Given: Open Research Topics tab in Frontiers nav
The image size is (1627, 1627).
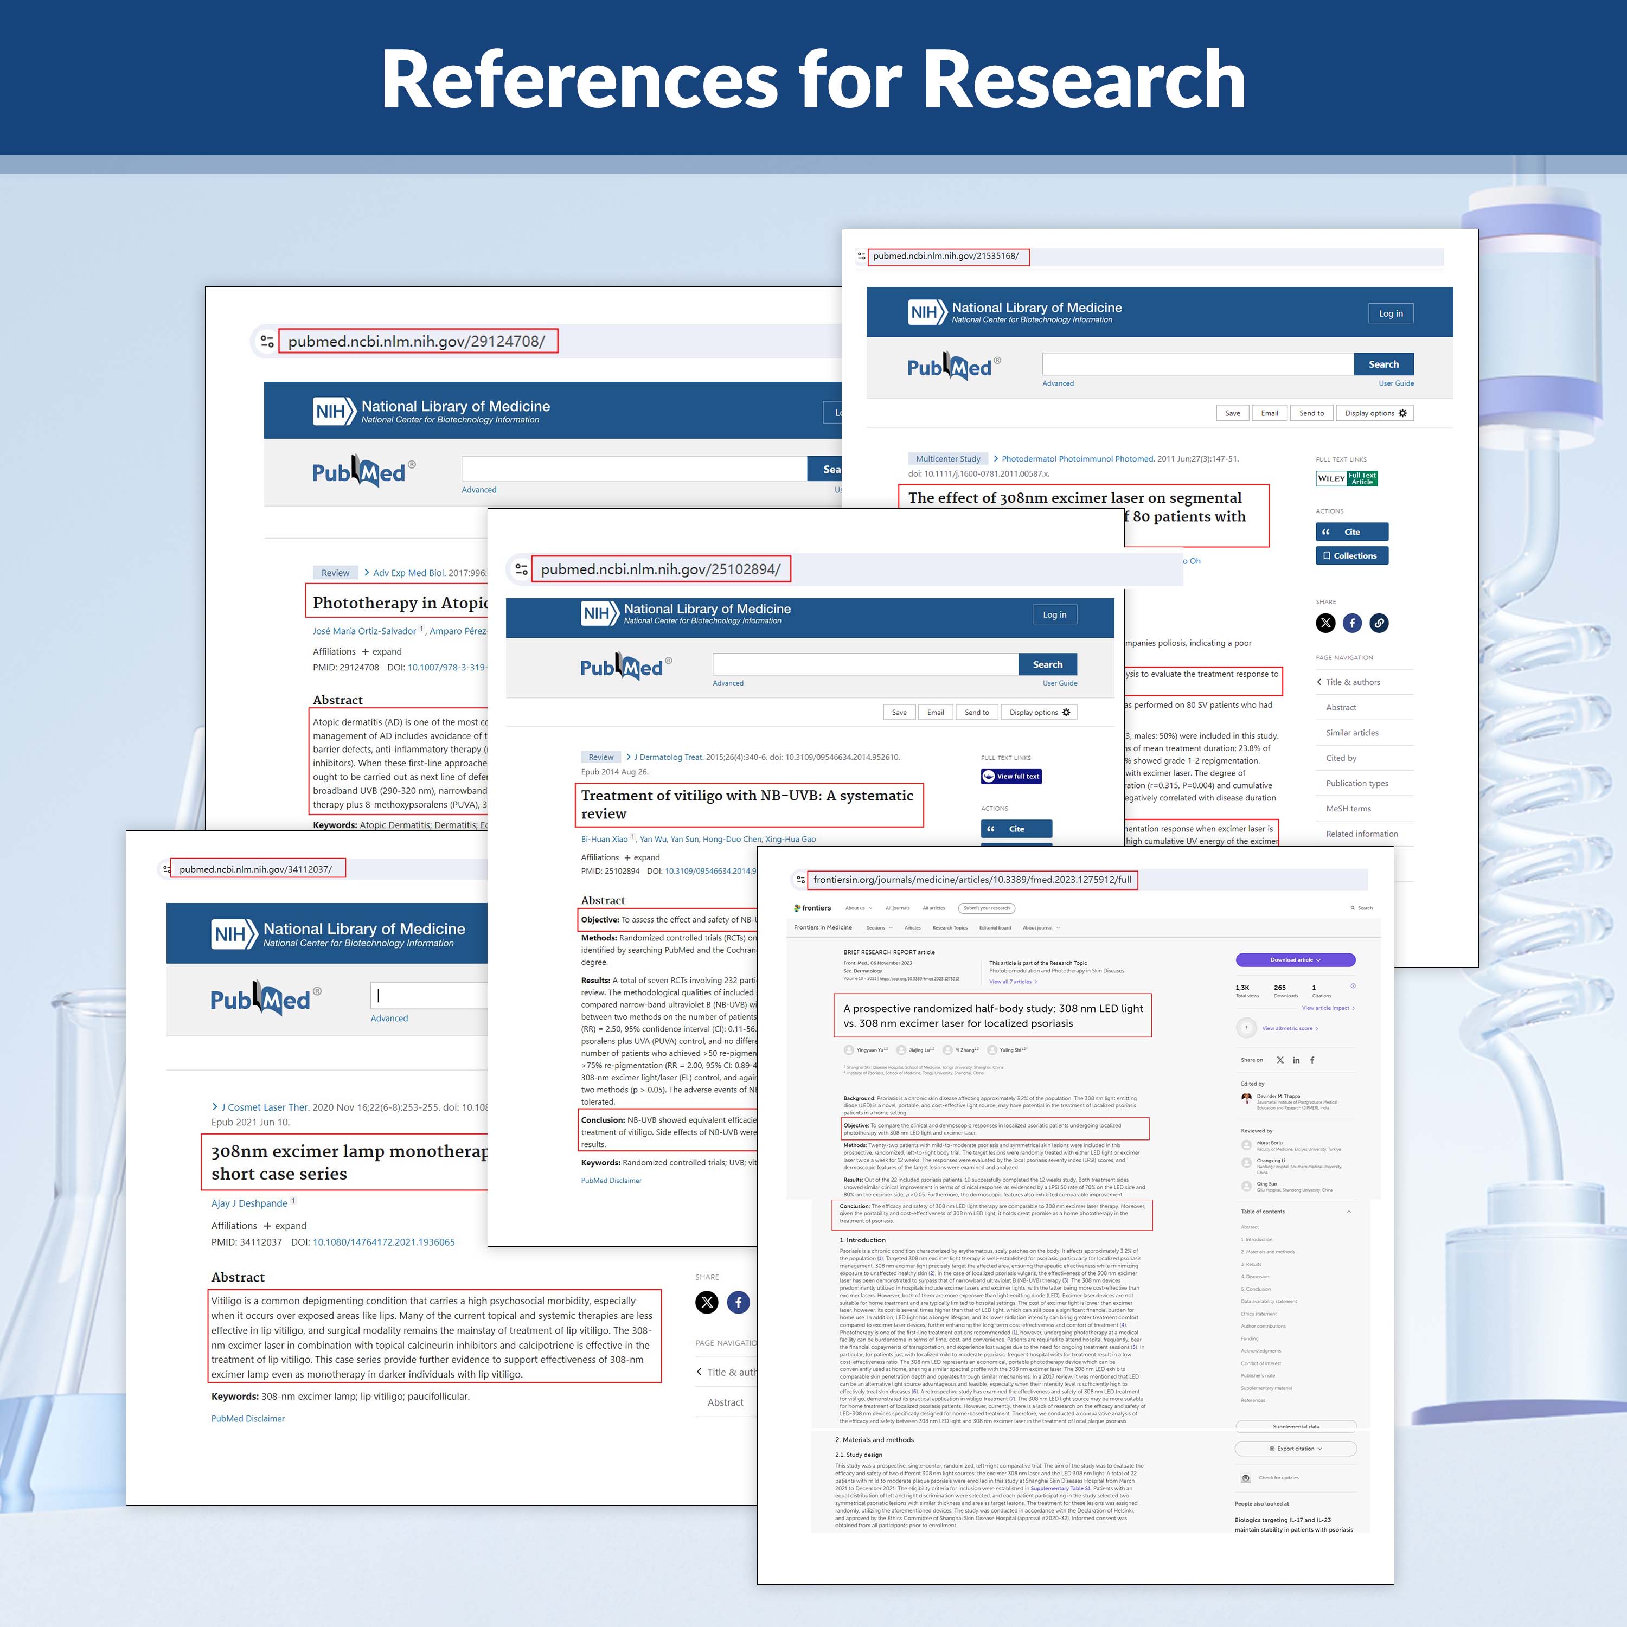Looking at the screenshot, I should 949,928.
